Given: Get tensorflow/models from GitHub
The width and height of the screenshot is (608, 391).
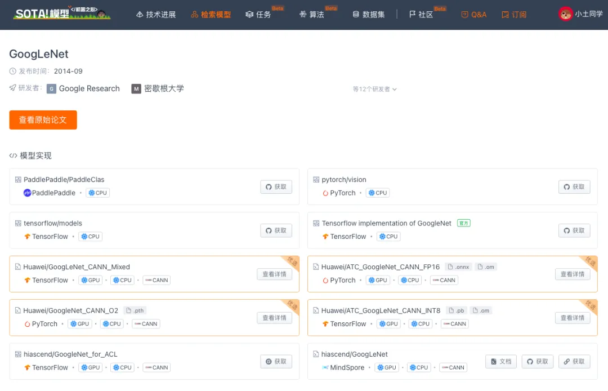Looking at the screenshot, I should coord(276,230).
